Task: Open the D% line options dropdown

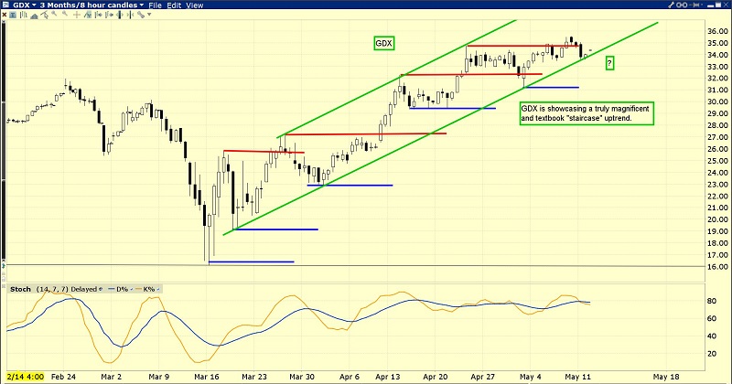Action: [131, 289]
